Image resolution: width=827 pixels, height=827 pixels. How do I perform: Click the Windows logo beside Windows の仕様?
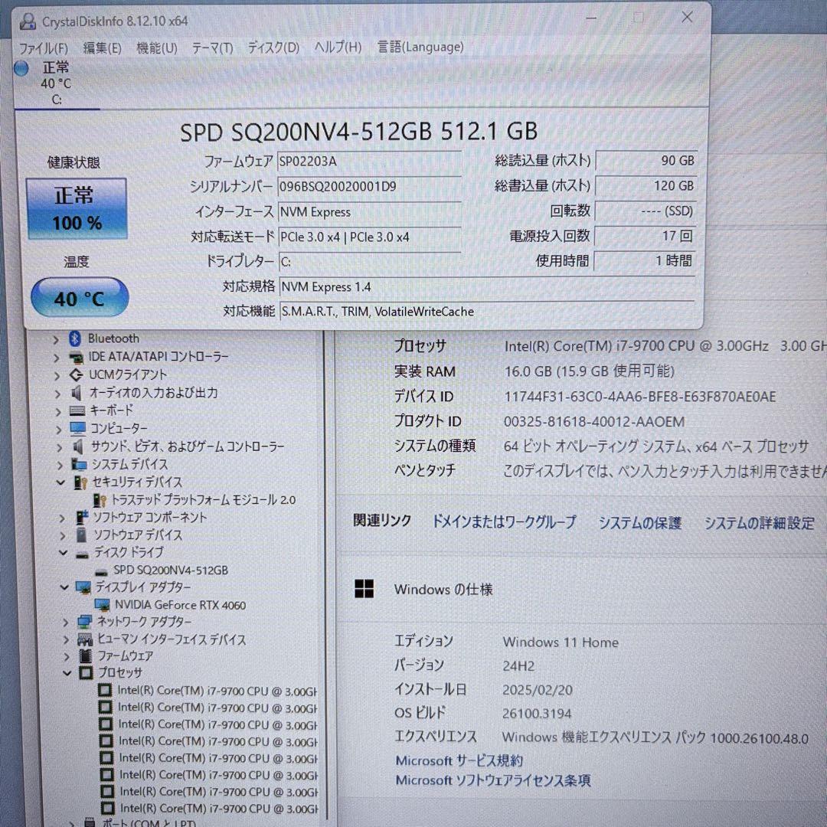(x=364, y=589)
